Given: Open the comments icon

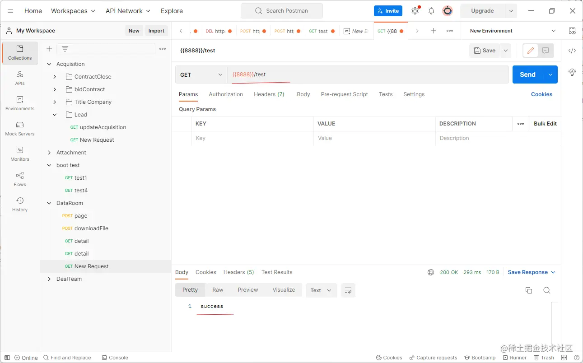Looking at the screenshot, I should tap(546, 51).
